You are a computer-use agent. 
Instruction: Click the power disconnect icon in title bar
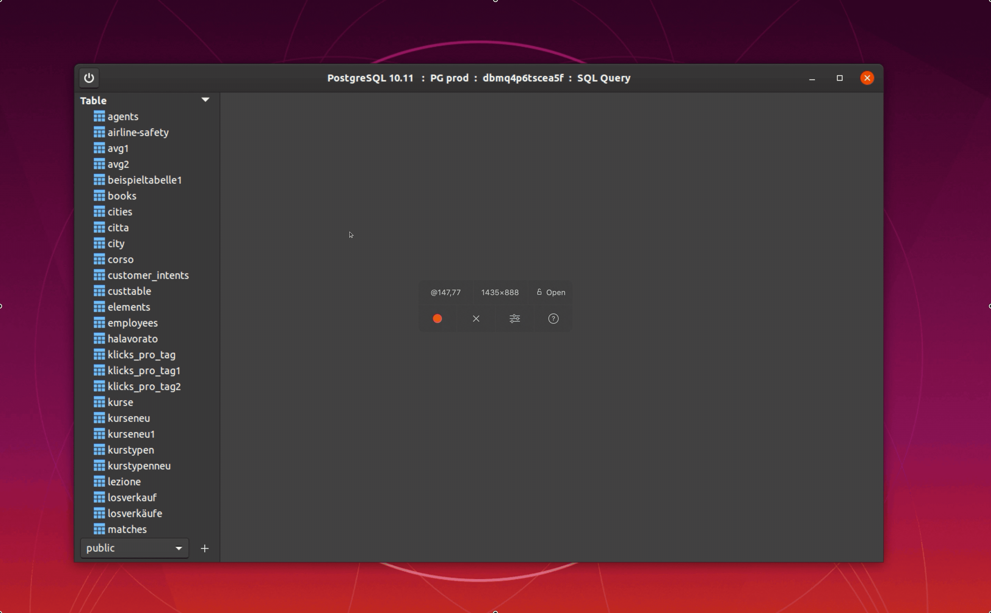[x=89, y=78]
